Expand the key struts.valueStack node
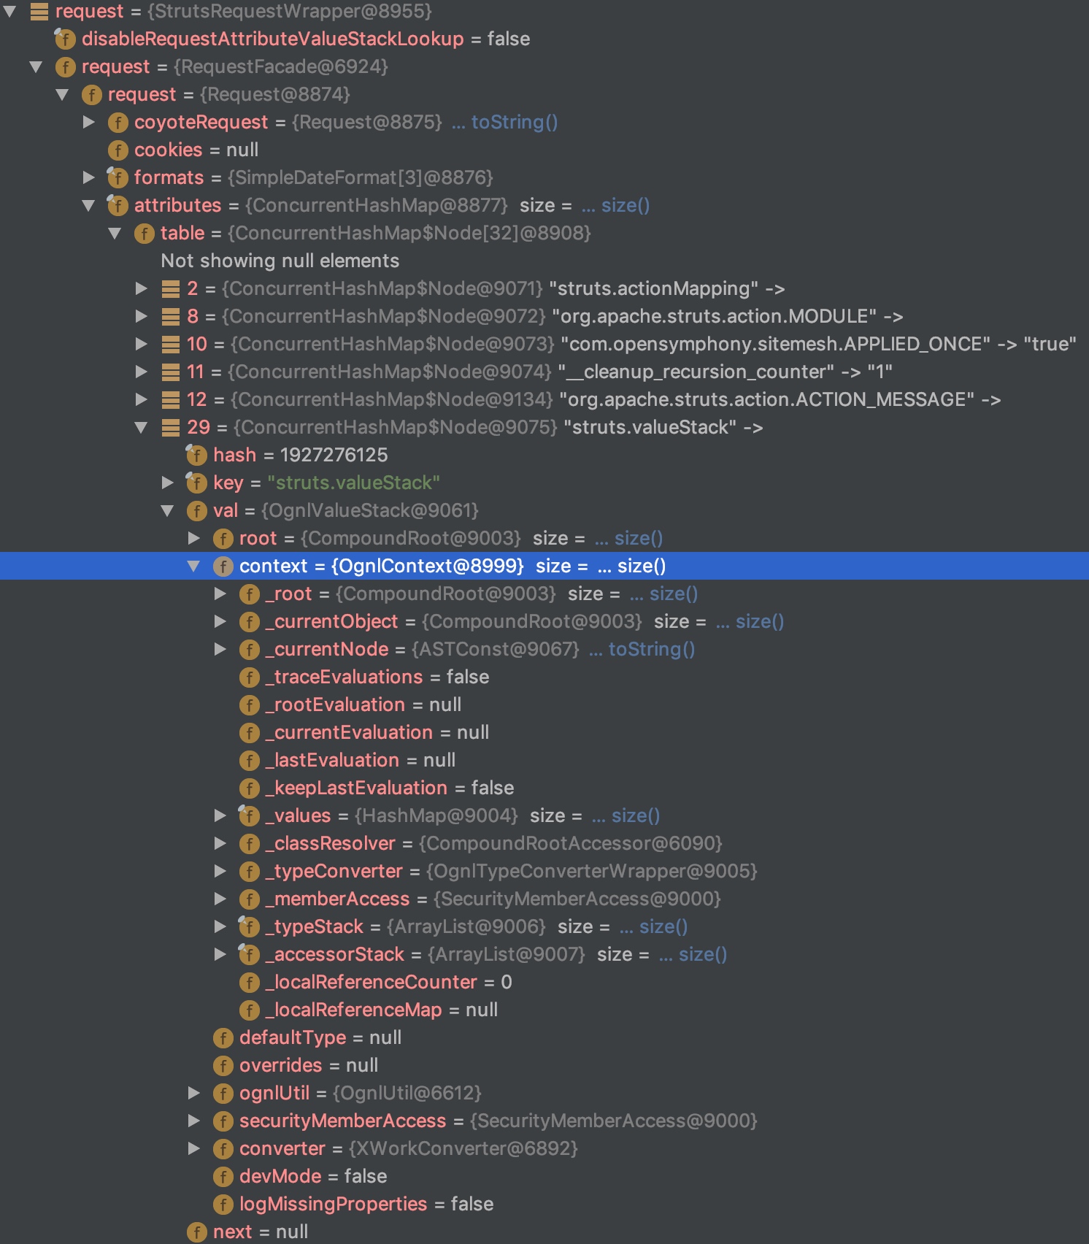This screenshot has height=1244, width=1089. pyautogui.click(x=168, y=483)
